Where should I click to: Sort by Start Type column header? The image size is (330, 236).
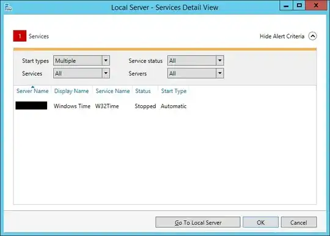pos(174,91)
